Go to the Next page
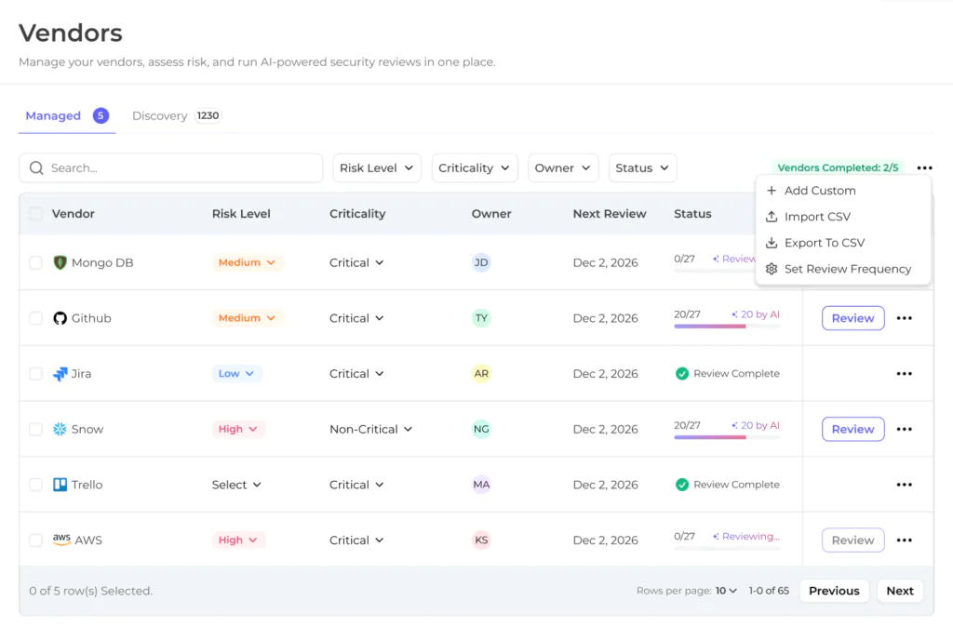The image size is (953, 640). tap(900, 591)
